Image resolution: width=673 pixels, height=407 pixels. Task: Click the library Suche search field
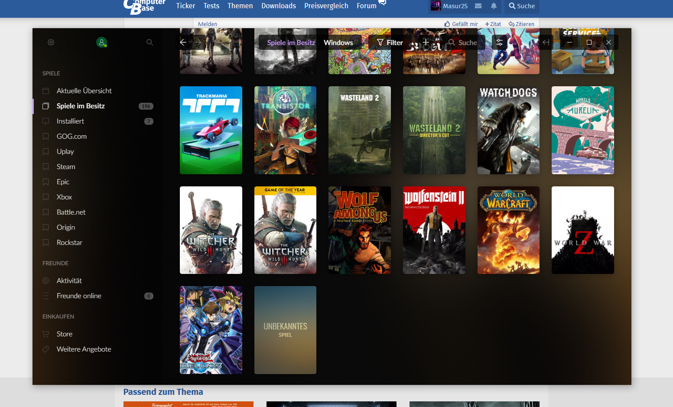pos(463,42)
